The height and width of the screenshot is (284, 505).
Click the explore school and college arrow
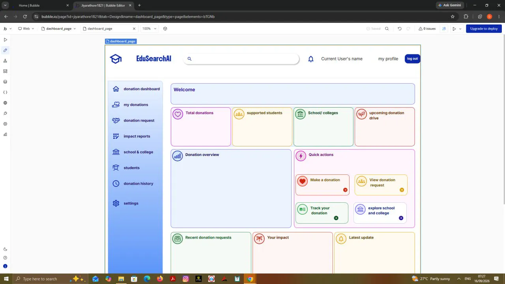point(401,218)
